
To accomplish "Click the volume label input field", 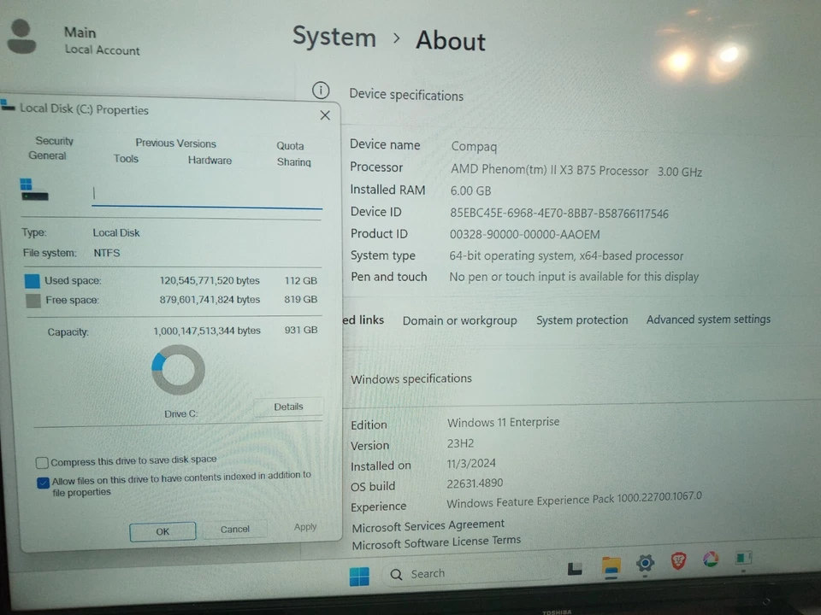I will tap(205, 194).
